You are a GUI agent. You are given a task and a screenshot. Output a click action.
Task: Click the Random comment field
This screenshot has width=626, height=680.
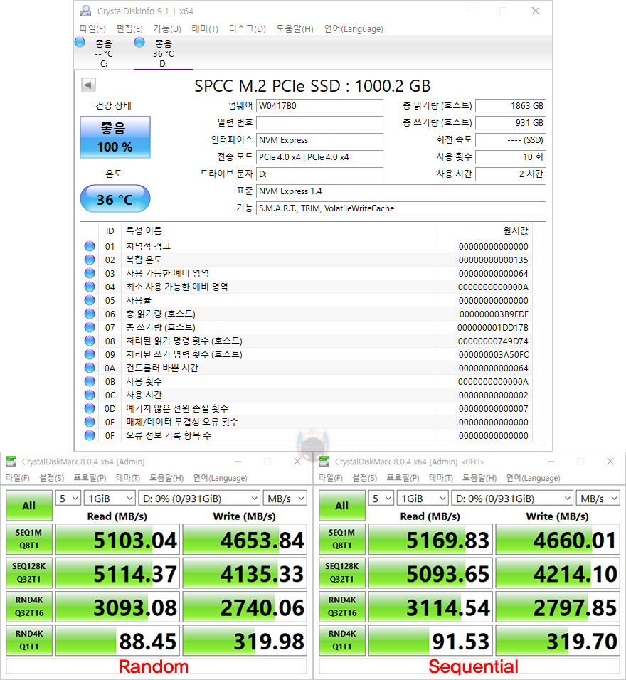(x=156, y=666)
